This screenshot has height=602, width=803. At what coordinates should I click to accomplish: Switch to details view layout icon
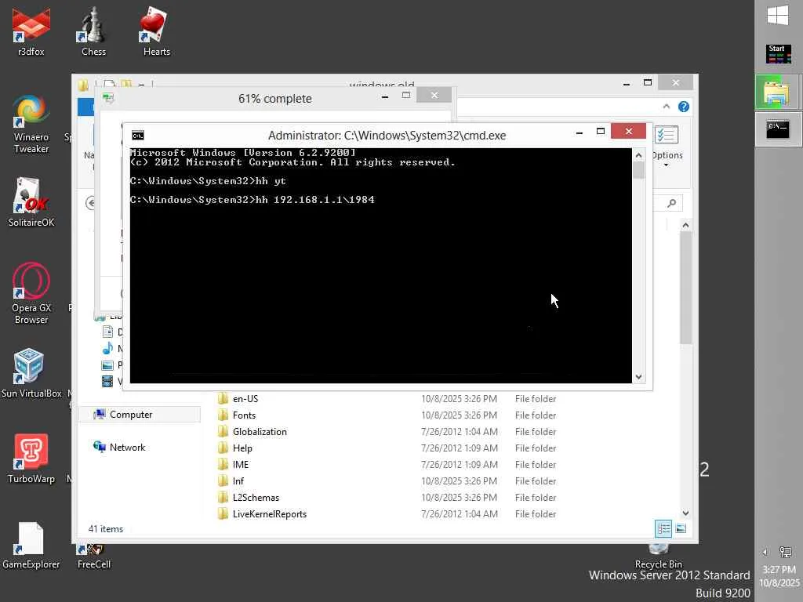(663, 528)
